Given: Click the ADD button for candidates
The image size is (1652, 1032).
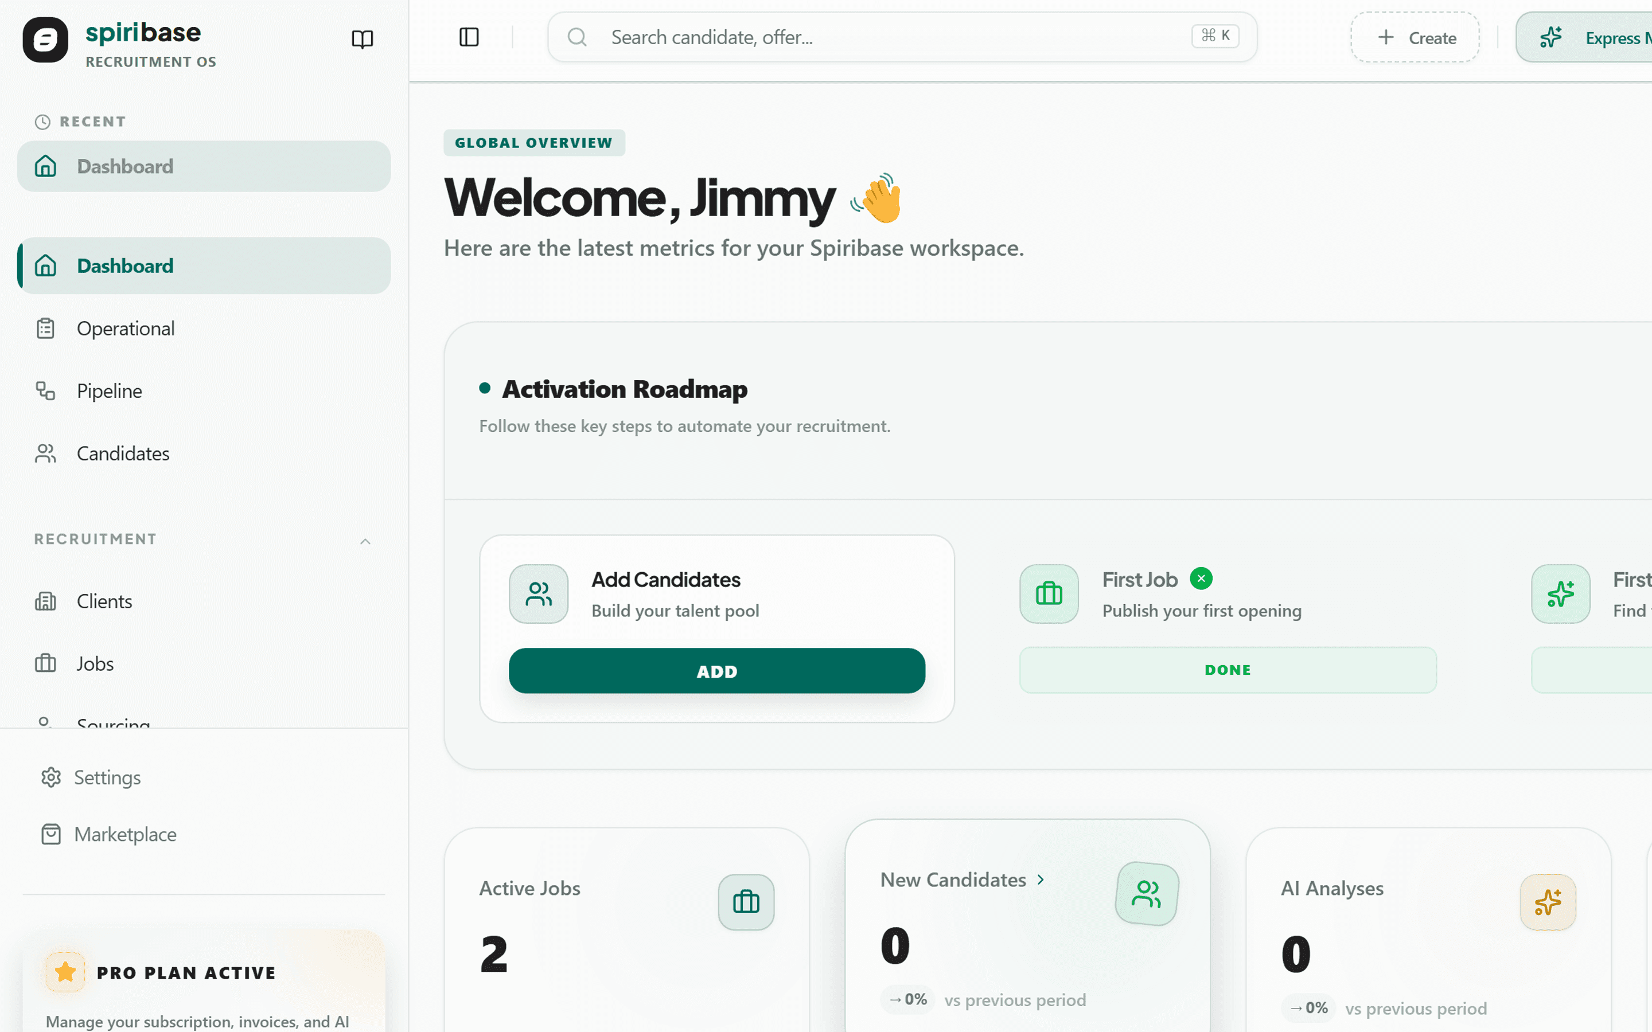Looking at the screenshot, I should (x=717, y=671).
